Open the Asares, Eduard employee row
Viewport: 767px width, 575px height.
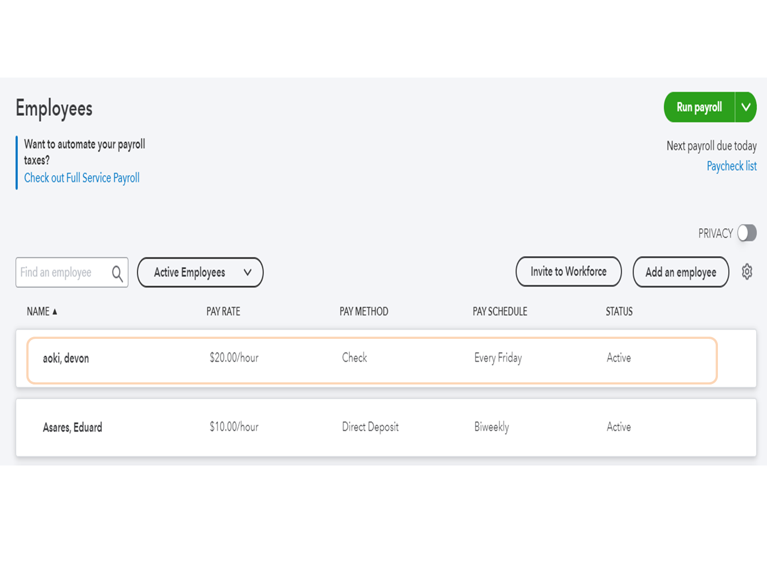click(x=72, y=427)
